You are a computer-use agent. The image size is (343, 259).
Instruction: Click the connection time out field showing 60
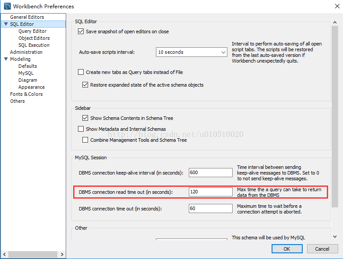[211, 208]
